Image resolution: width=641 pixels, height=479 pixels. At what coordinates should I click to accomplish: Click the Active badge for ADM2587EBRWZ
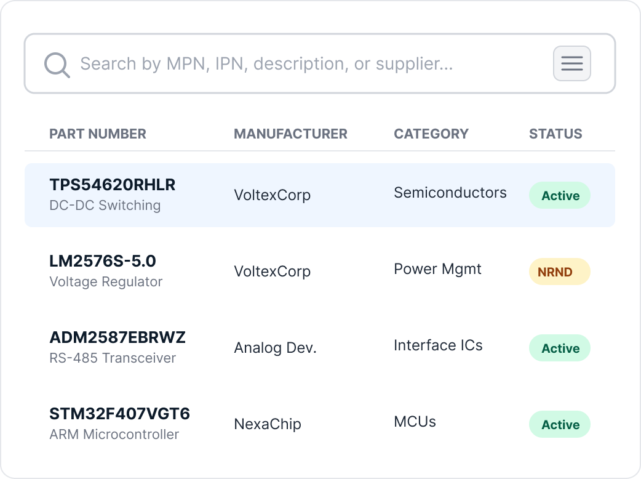pos(559,348)
